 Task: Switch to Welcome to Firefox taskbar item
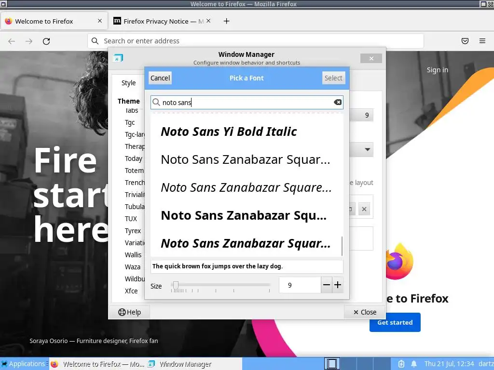[x=97, y=364]
